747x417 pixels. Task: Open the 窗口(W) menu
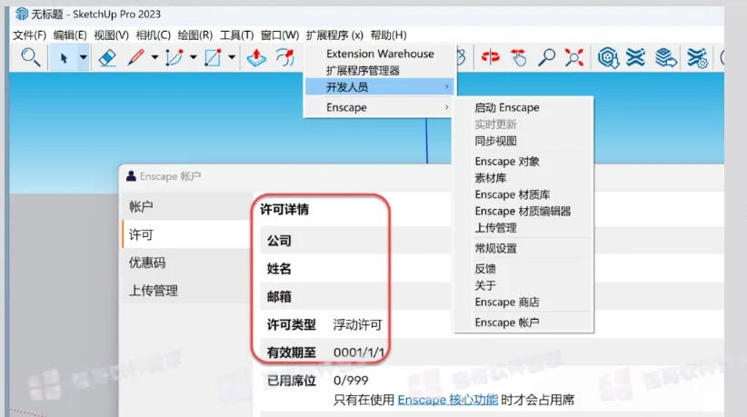[280, 35]
